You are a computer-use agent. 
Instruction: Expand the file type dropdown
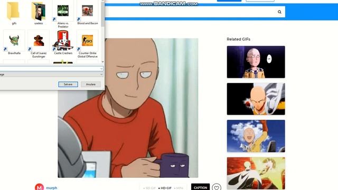pos(101,74)
